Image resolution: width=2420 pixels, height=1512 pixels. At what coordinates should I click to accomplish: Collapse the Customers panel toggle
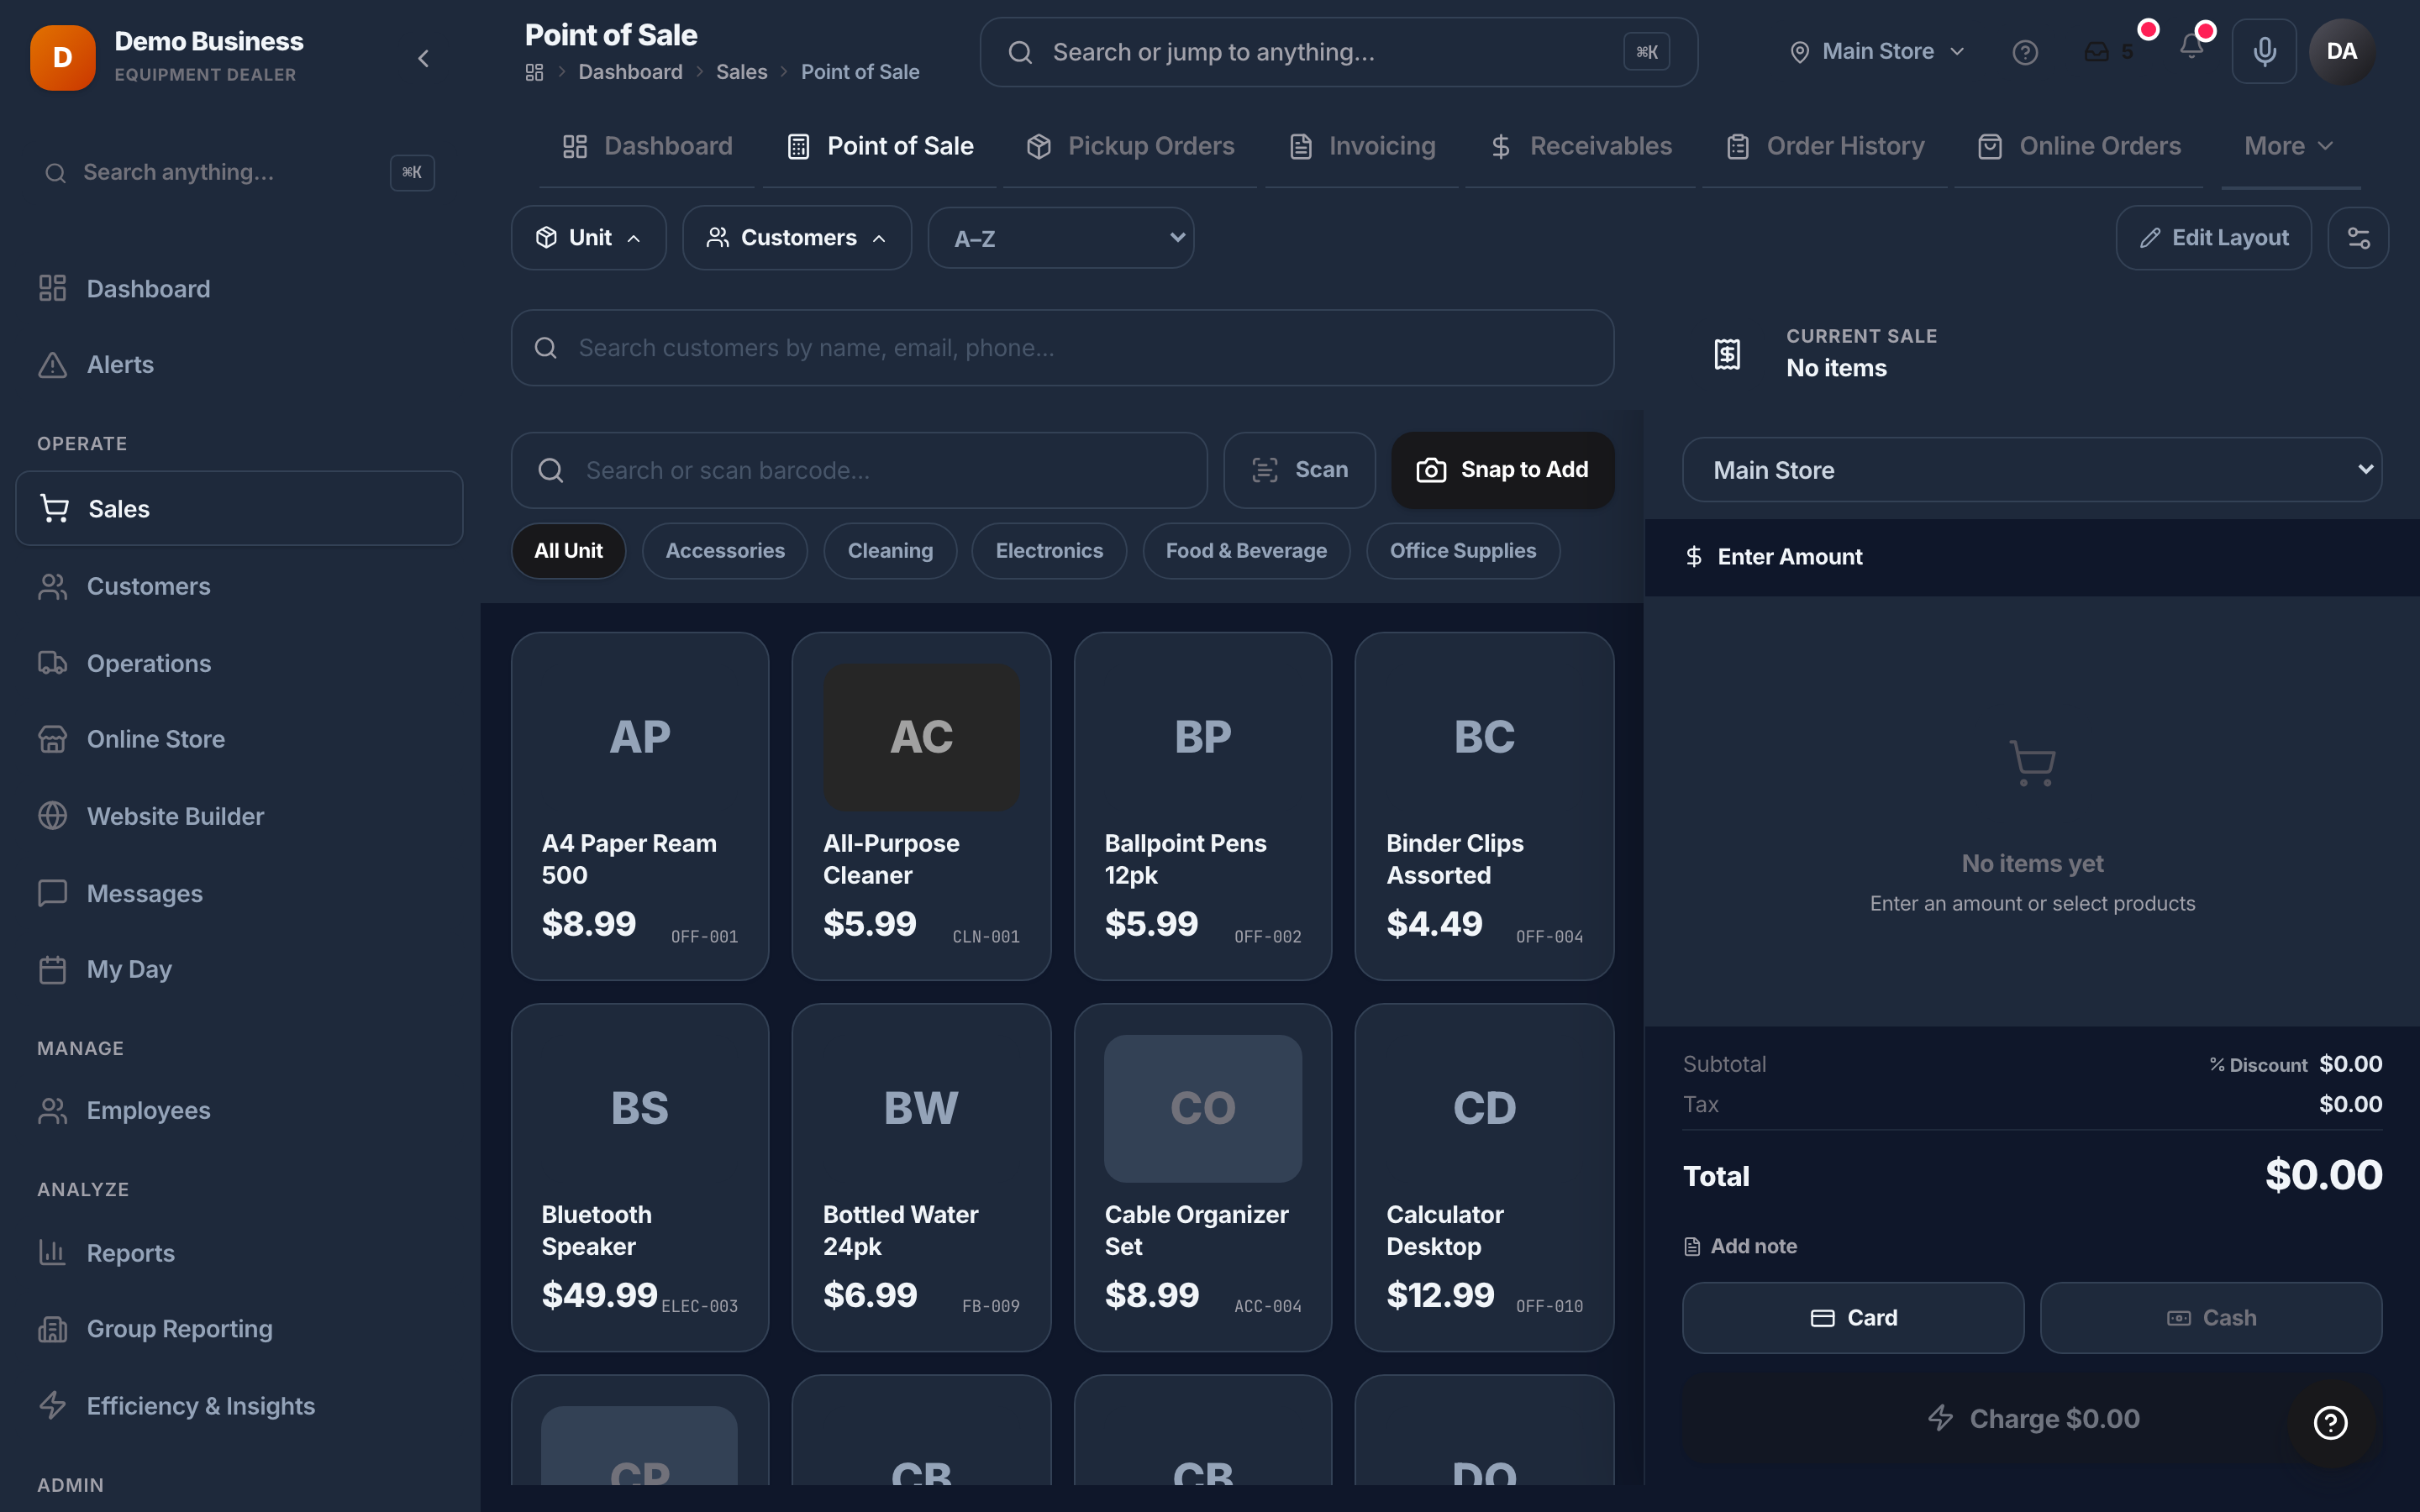point(796,238)
